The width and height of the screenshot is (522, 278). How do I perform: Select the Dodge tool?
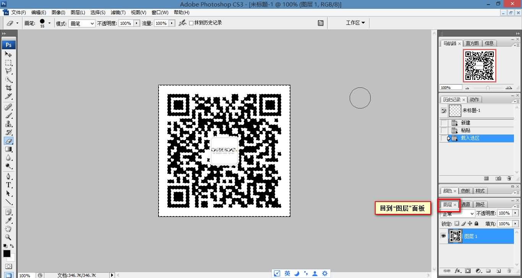click(x=8, y=166)
